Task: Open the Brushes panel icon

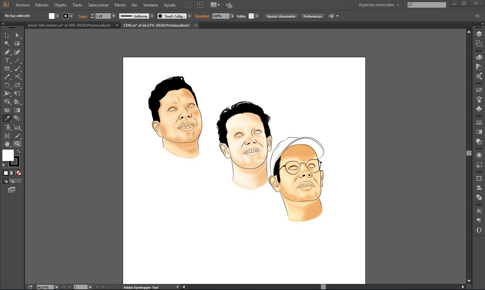Action: tap(479, 99)
